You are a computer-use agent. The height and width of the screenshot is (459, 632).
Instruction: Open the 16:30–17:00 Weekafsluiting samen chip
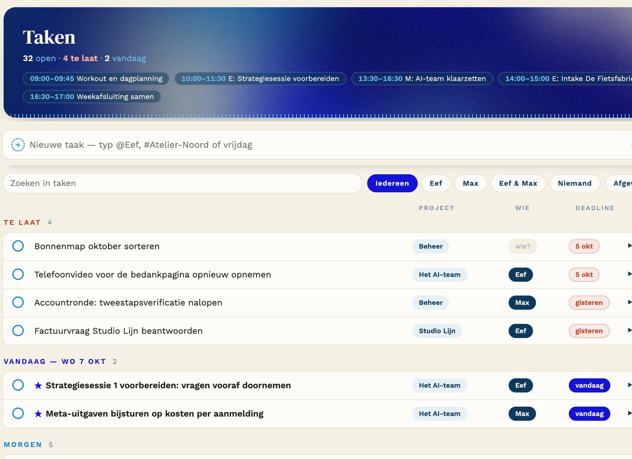coord(92,97)
